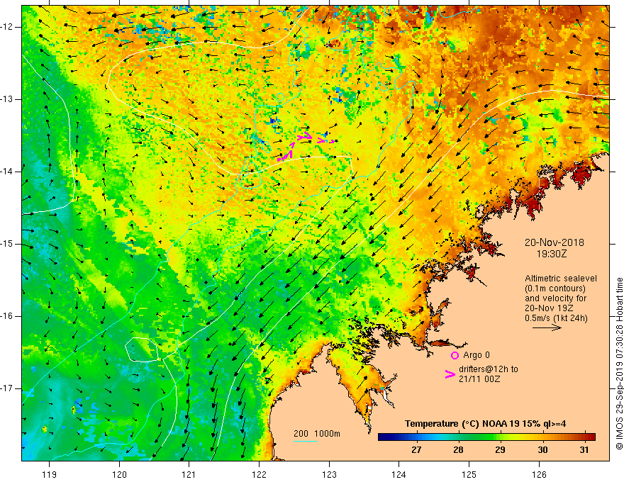The width and height of the screenshot is (624, 482).
Task: Click the 123 longitude axis label
Action: pyautogui.click(x=329, y=474)
